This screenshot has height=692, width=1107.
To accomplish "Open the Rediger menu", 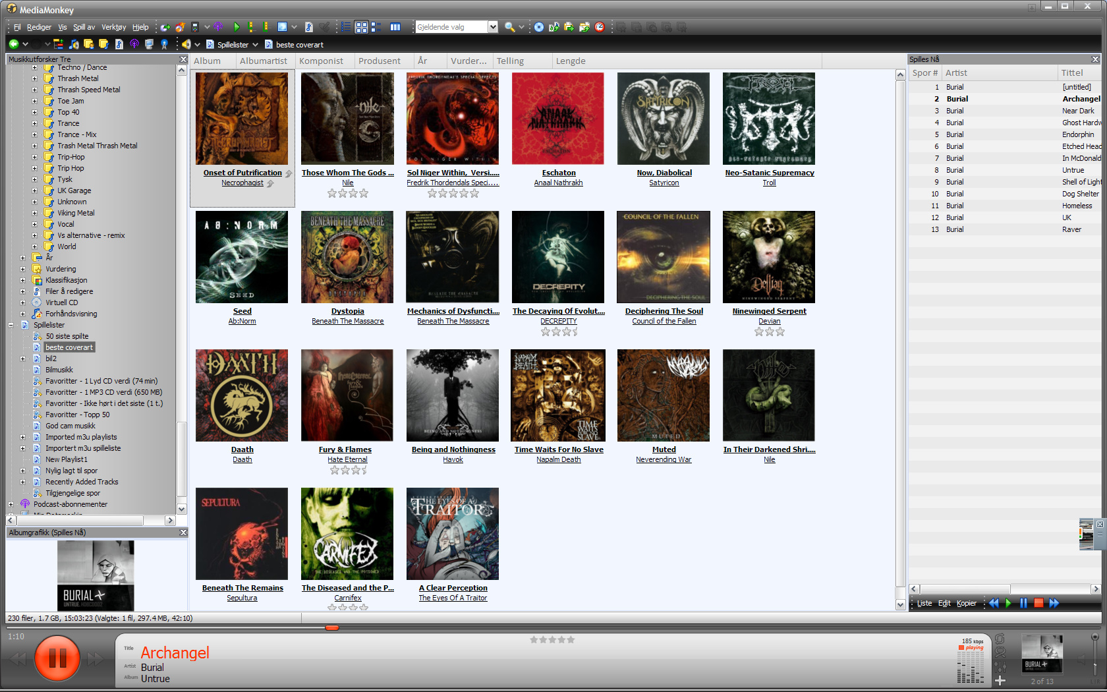I will click(x=39, y=27).
